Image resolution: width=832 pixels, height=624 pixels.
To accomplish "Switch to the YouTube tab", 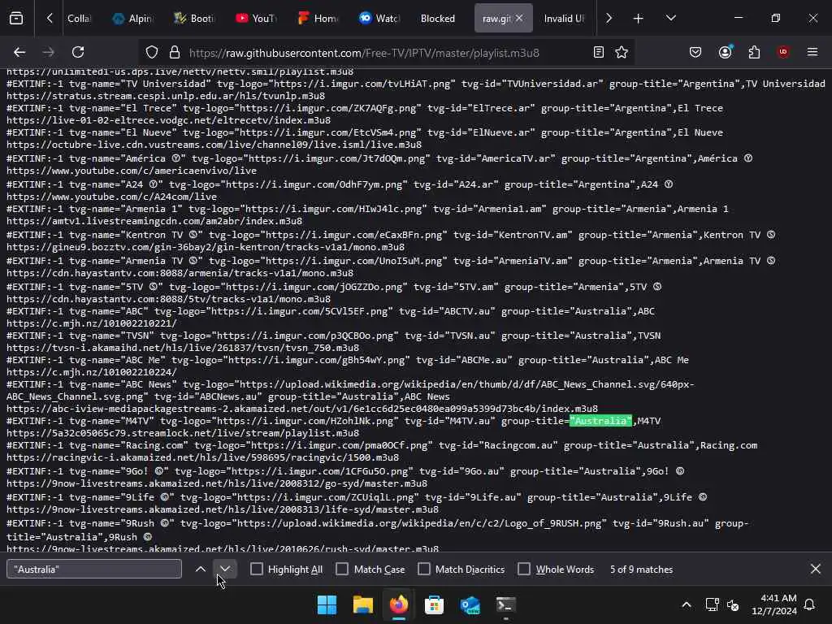I will 256,18.
